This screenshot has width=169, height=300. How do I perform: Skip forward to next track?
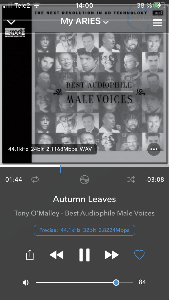point(112,255)
